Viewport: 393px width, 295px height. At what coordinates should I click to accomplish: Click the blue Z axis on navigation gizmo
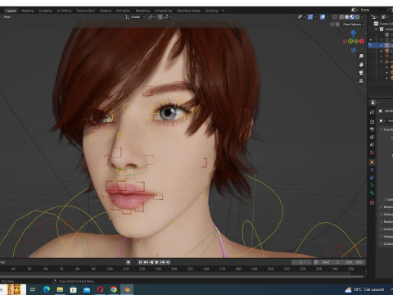354,33
